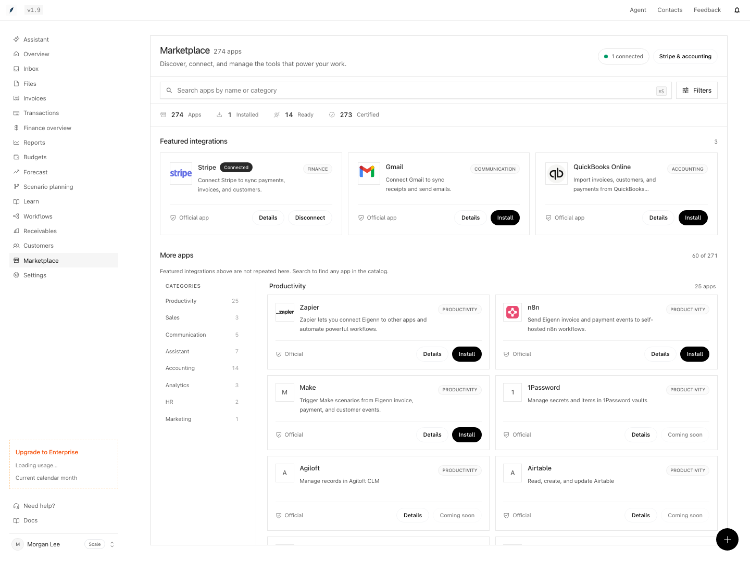Open Details for 1Password

(641, 435)
